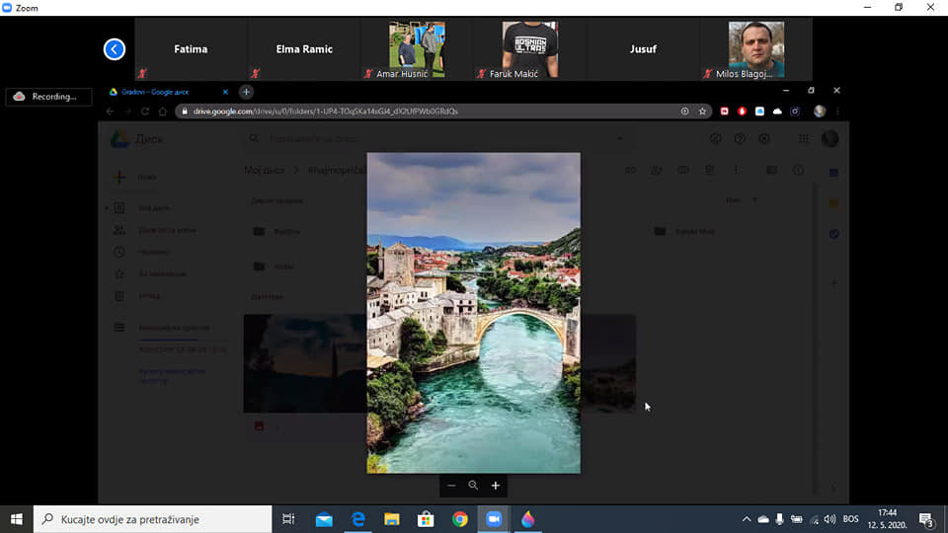Close the Gradovi Google Drive tab
Screen dimensions: 948x533
coord(225,92)
